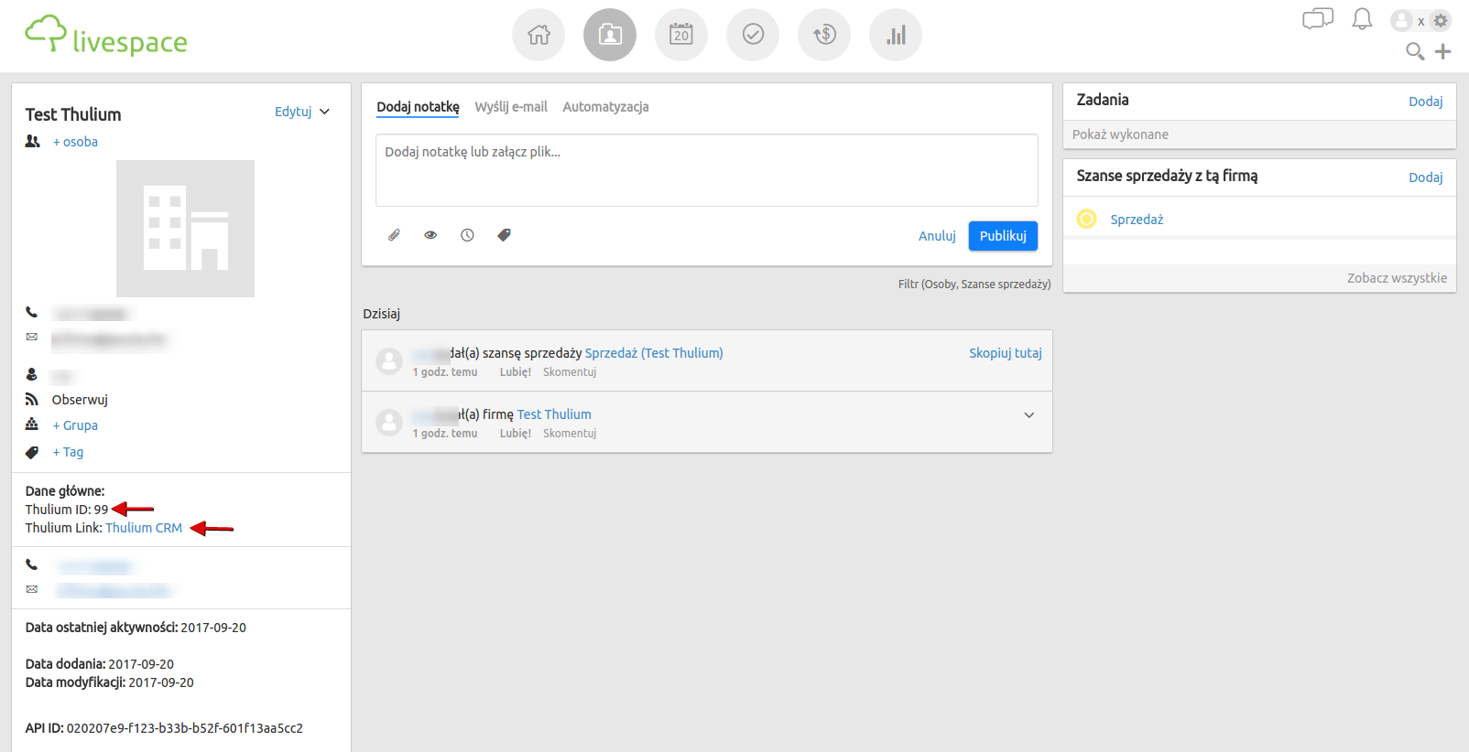The height and width of the screenshot is (752, 1469).
Task: Click Dodaj in Szanse sprzedaży panel
Action: [1426, 177]
